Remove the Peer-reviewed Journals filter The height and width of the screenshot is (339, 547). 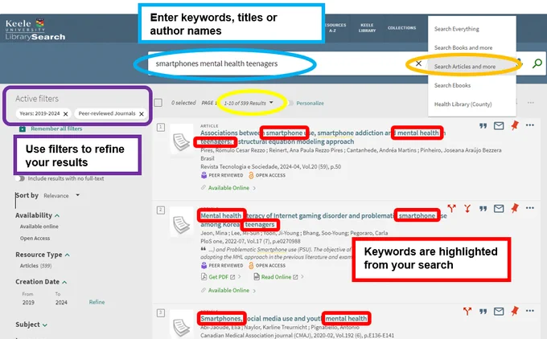point(142,114)
